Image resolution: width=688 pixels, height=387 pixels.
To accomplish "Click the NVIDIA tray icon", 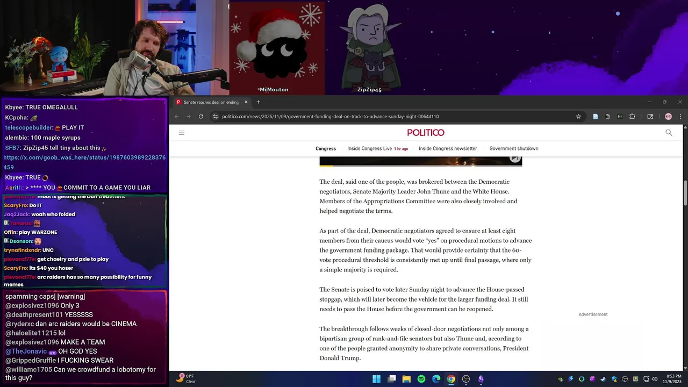I will (x=560, y=379).
